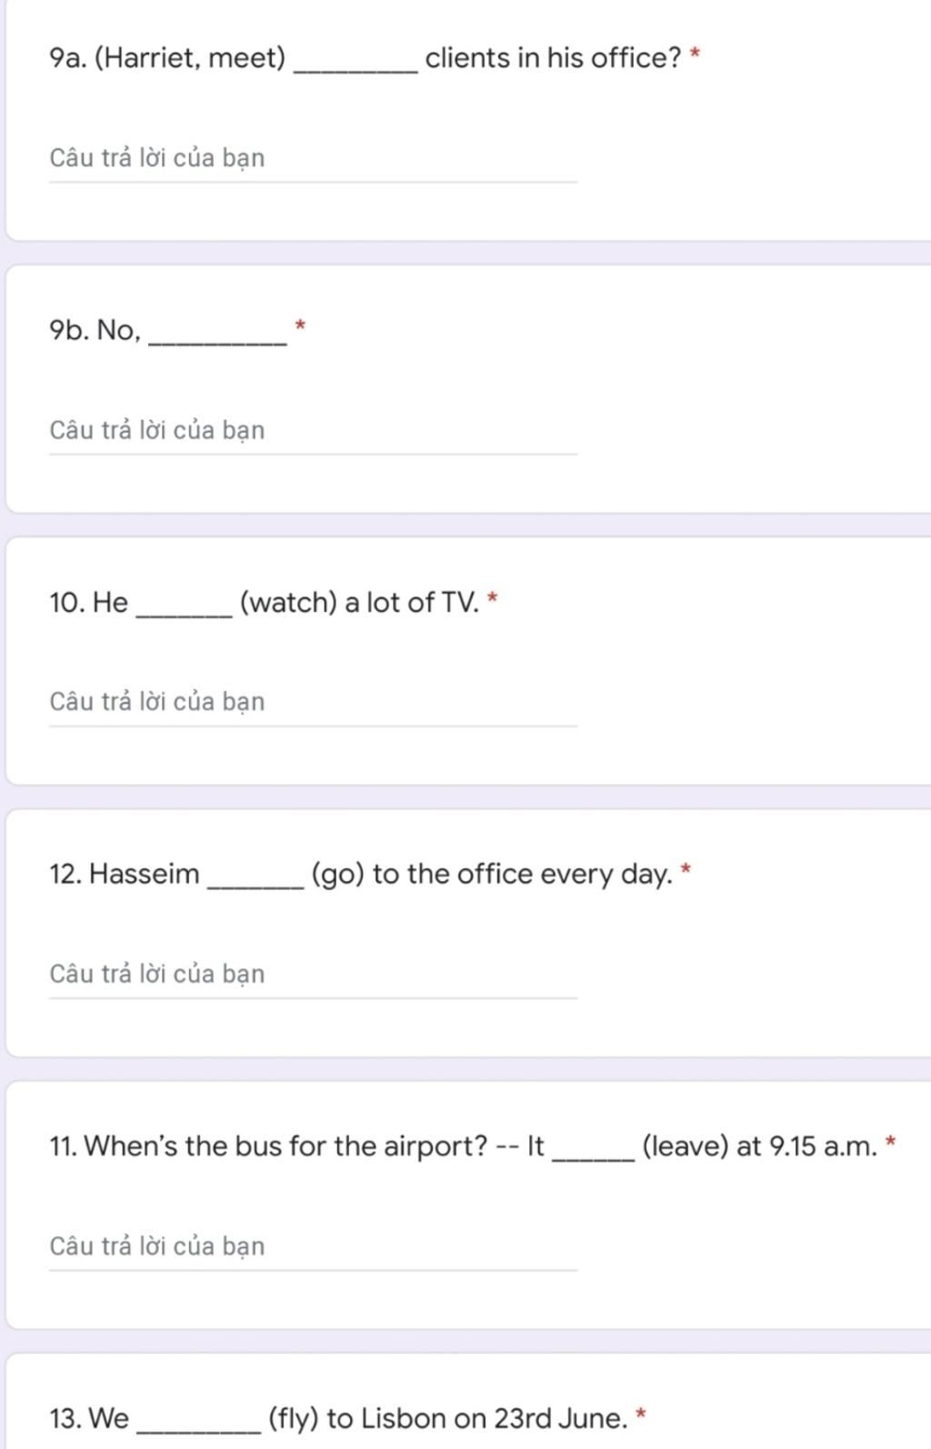
Task: Click the red asterisk after '9.15 a.m.'
Action: tap(890, 1142)
